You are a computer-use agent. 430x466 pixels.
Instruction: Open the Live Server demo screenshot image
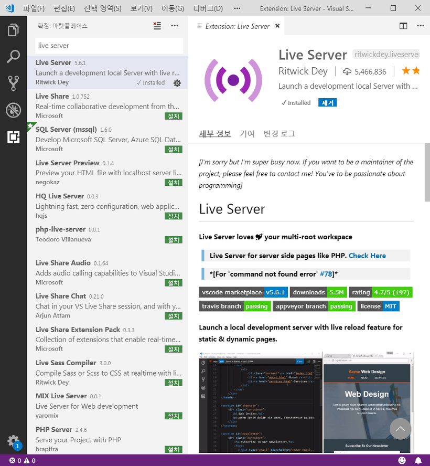306,403
